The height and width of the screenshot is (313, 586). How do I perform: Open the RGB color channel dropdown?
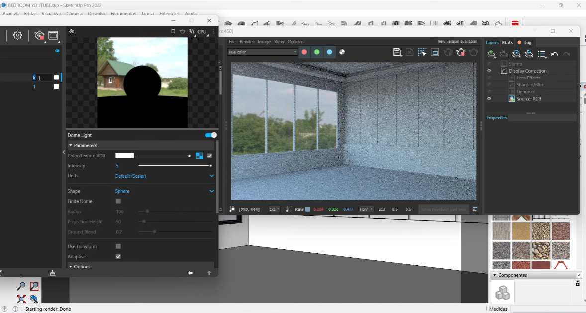tap(262, 52)
